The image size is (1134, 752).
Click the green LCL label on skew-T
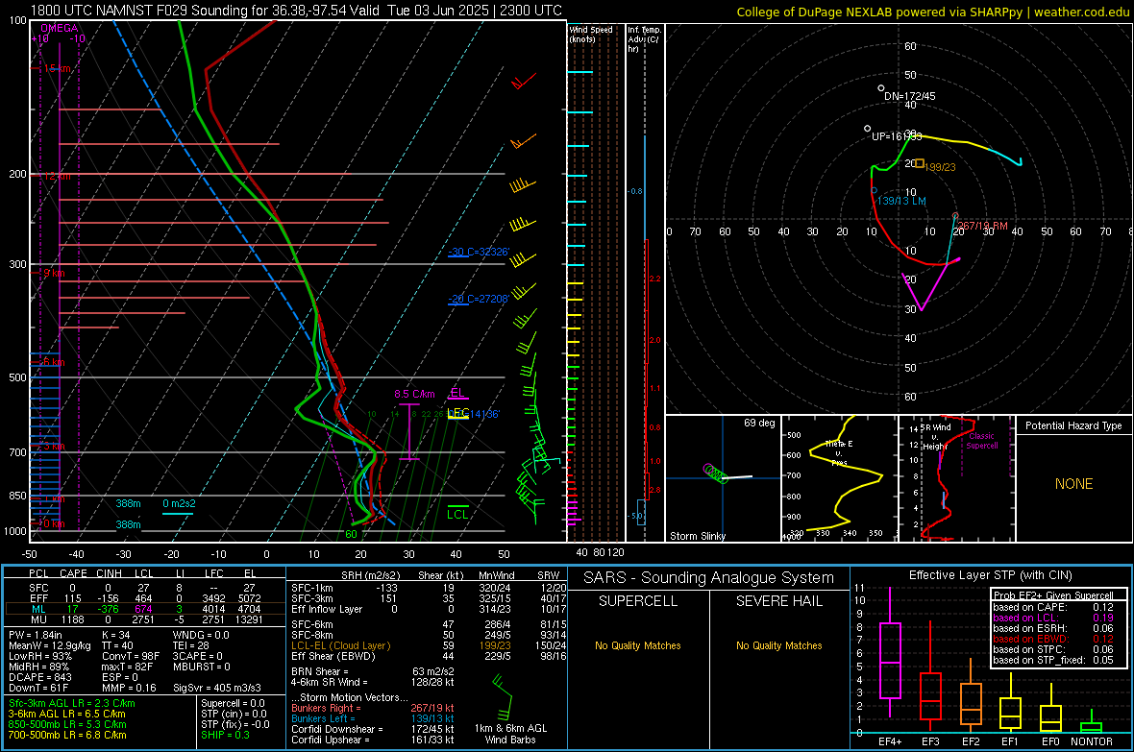[457, 514]
